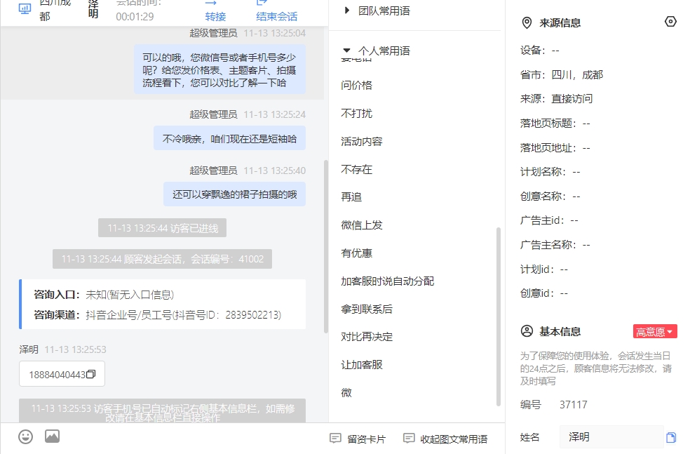Click the location pin icon beside 来源信息
The width and height of the screenshot is (690, 454).
point(527,23)
